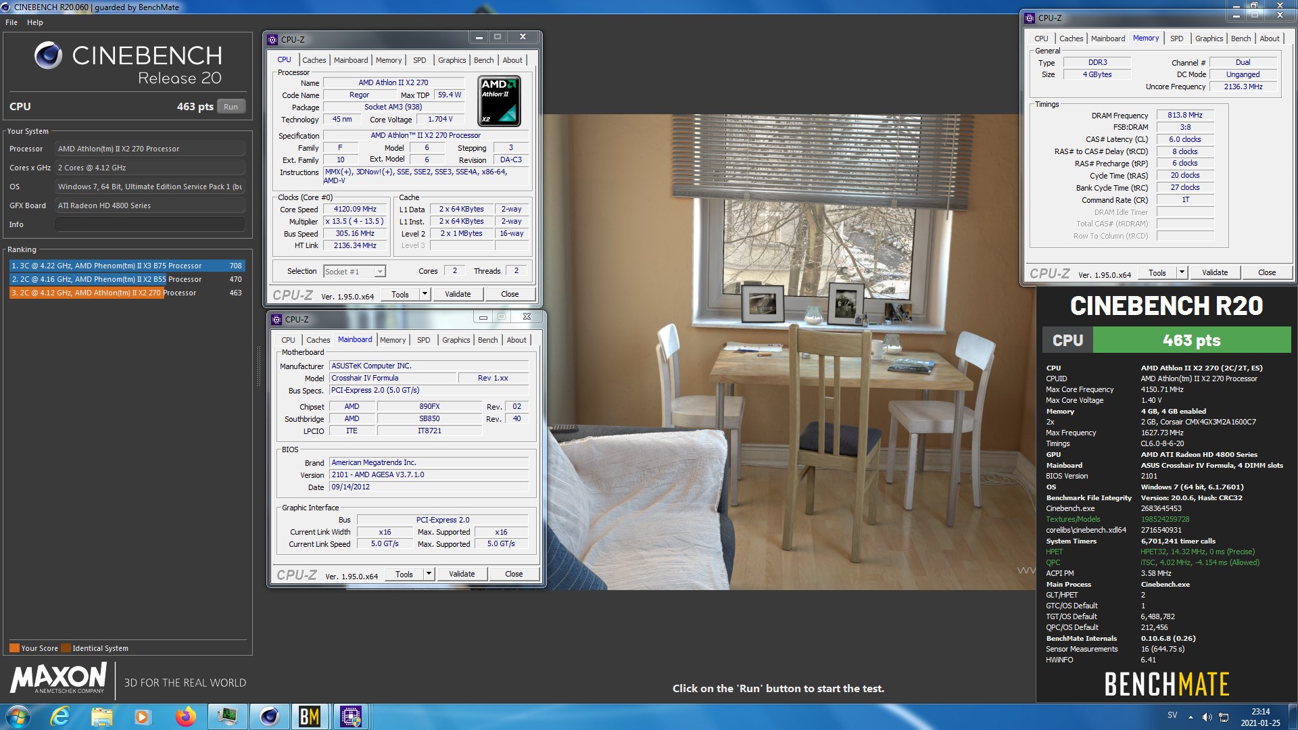The width and height of the screenshot is (1298, 730).
Task: Switch to Cinebench via its taskbar icon
Action: pos(269,716)
